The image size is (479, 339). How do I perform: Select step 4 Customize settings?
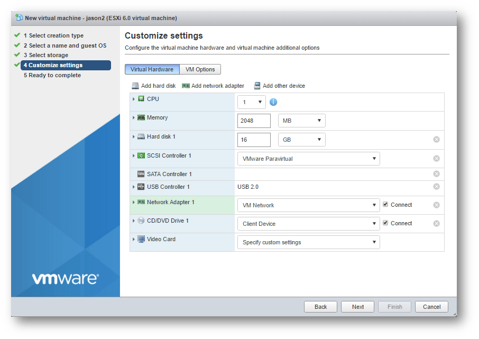click(x=66, y=65)
